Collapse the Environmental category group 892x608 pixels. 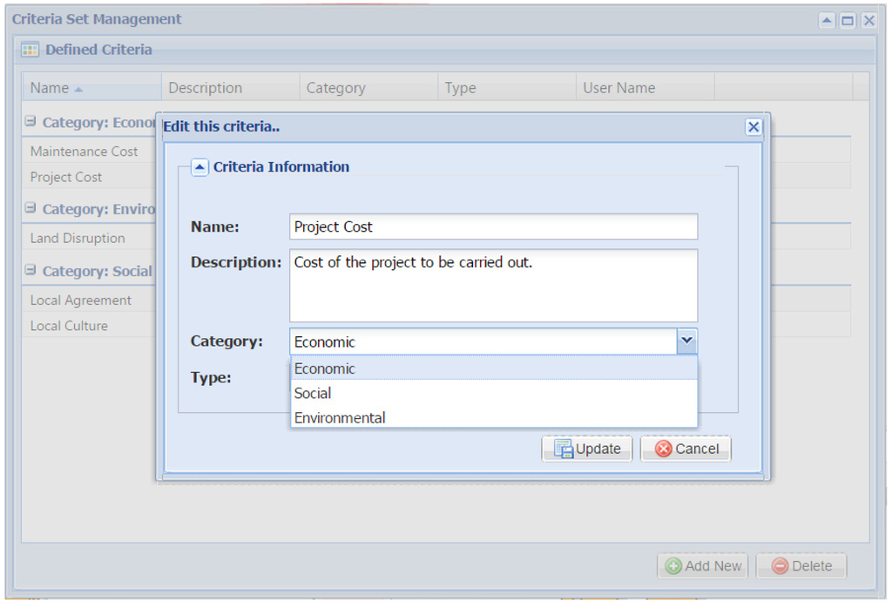[x=30, y=209]
